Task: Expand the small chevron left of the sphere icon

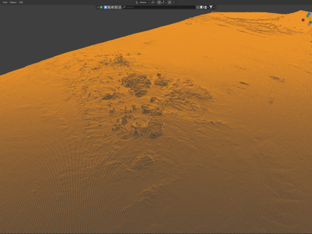Action: (x=98, y=7)
